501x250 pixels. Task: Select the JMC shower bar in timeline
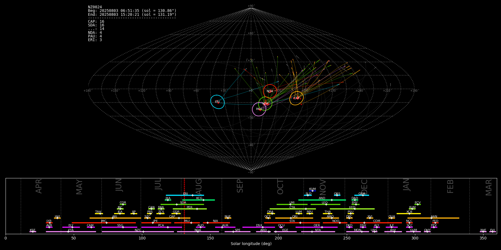point(104,223)
